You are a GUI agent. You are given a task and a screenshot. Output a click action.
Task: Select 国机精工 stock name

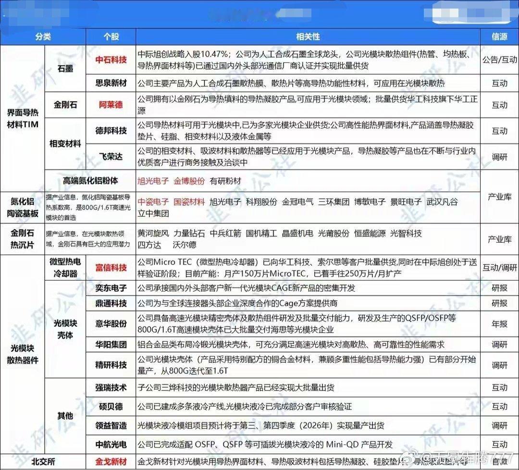pos(261,234)
